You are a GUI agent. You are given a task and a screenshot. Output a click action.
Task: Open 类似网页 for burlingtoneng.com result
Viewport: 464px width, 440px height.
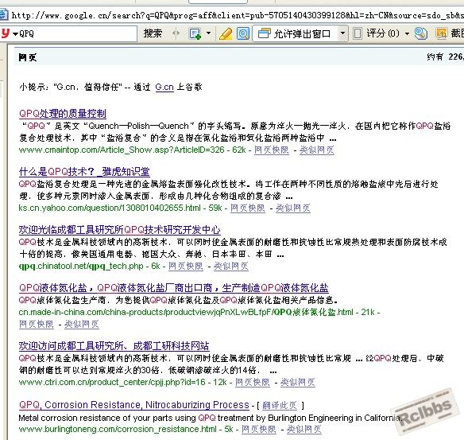click(x=304, y=429)
